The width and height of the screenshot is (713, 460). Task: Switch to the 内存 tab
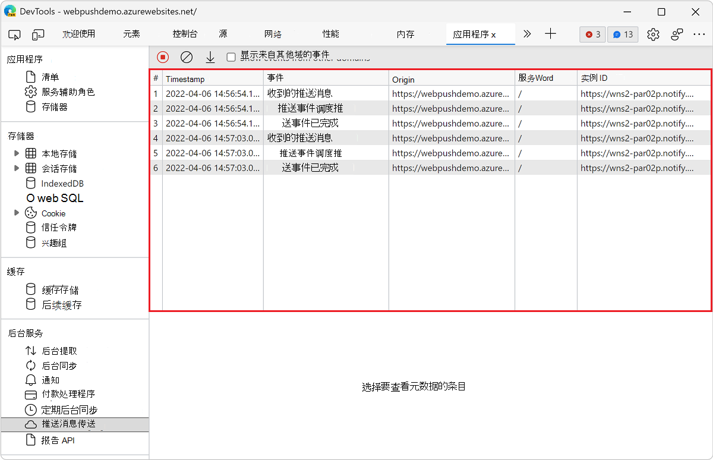pos(405,34)
